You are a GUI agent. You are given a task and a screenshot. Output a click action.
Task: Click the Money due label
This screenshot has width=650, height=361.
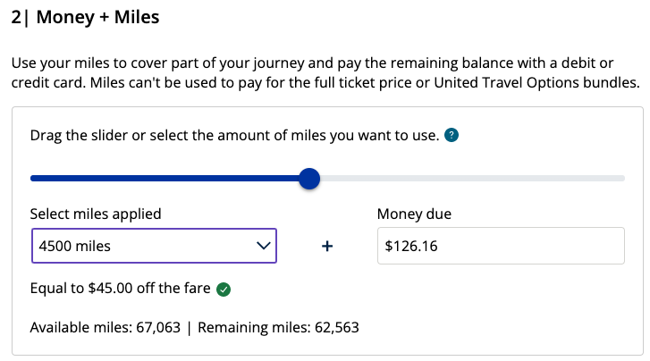pos(414,214)
